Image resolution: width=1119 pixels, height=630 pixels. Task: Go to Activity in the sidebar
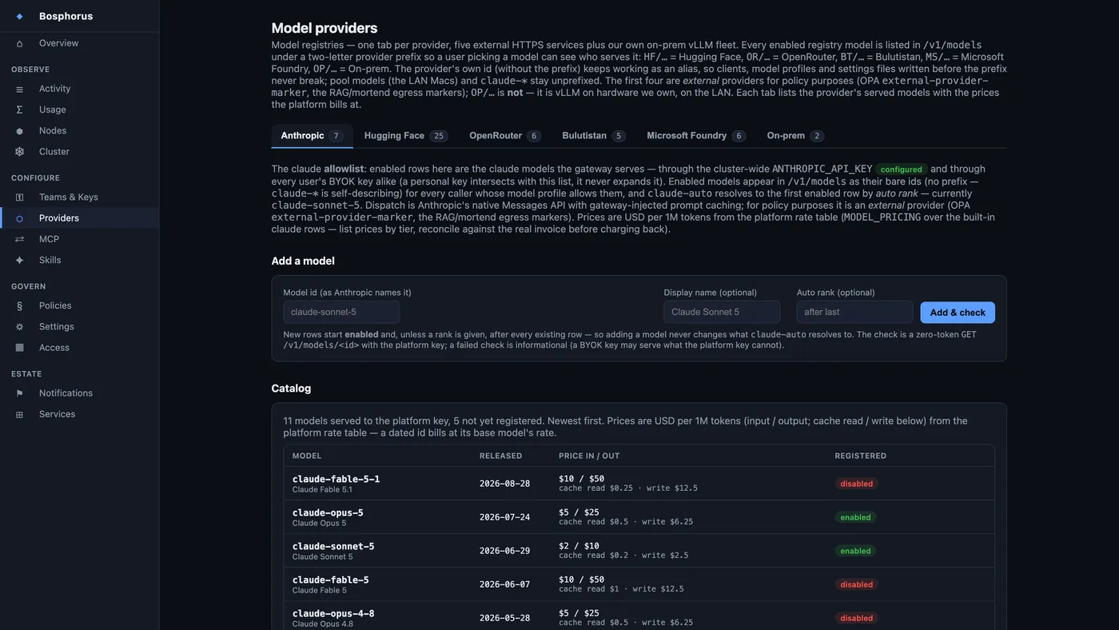point(79,89)
